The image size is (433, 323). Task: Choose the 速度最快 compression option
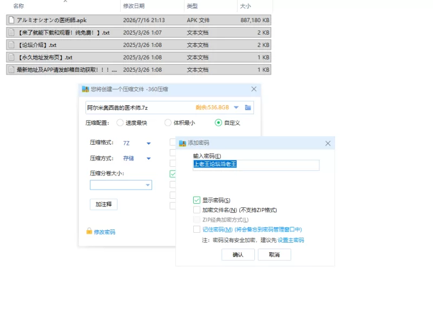coord(120,123)
